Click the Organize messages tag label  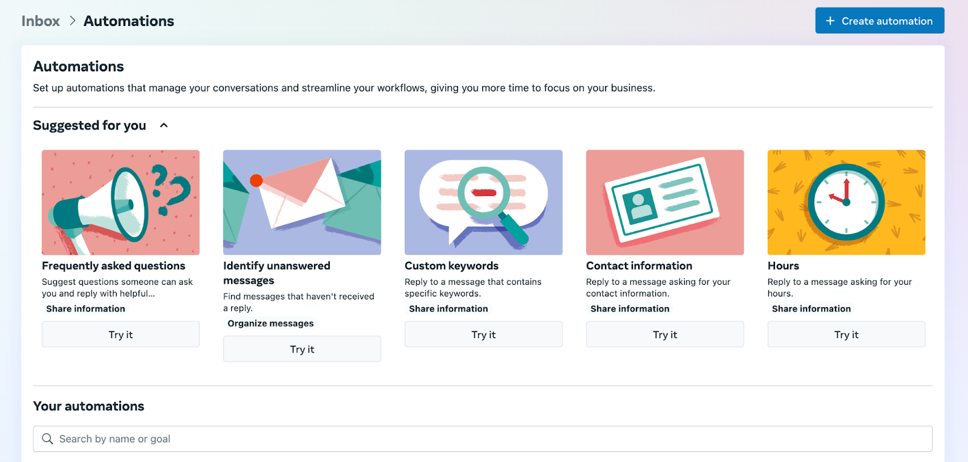pos(270,324)
